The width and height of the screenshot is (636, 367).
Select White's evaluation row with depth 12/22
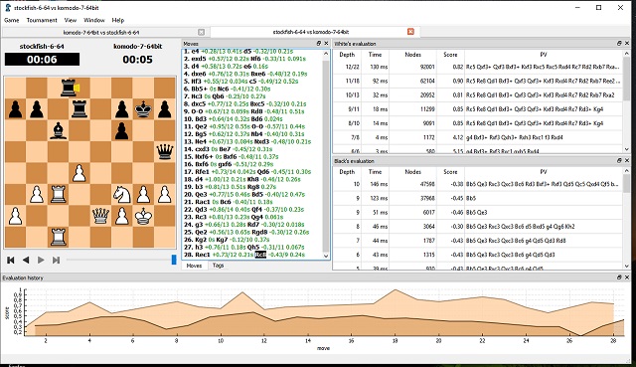click(x=478, y=67)
